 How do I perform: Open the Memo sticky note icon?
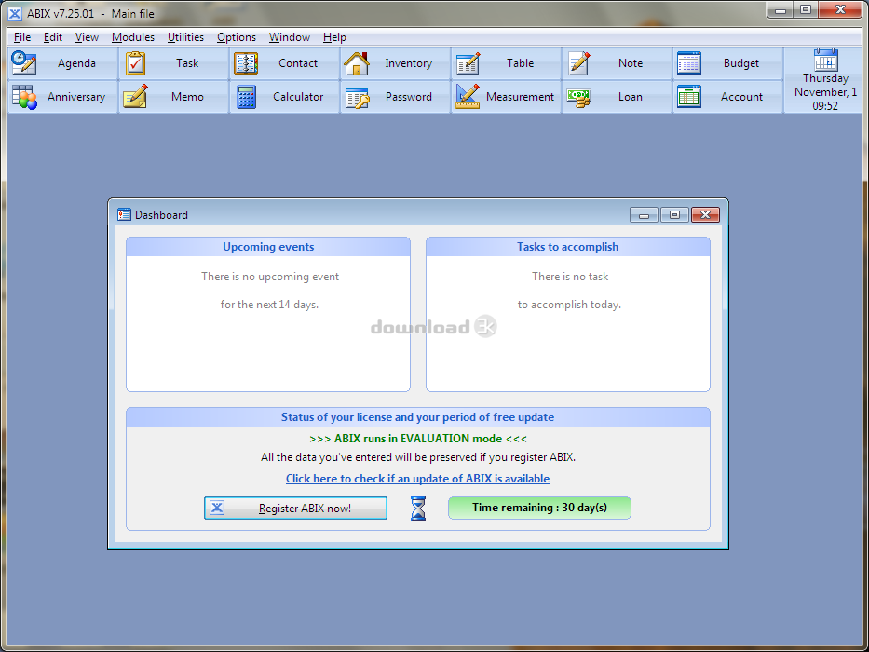(x=135, y=97)
